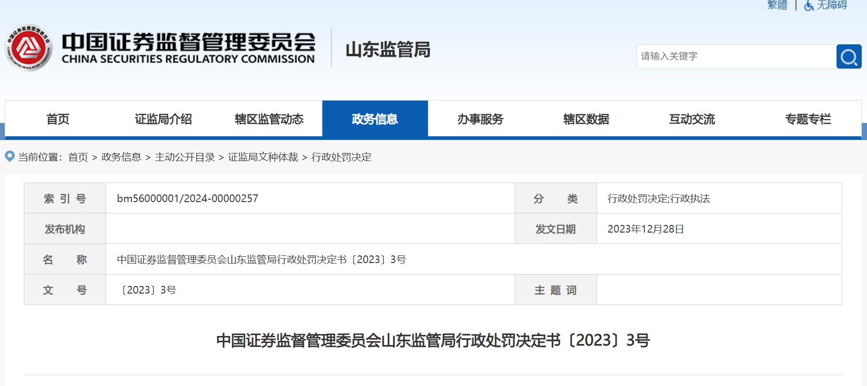
Task: Click the search magnifier button
Action: [849, 57]
